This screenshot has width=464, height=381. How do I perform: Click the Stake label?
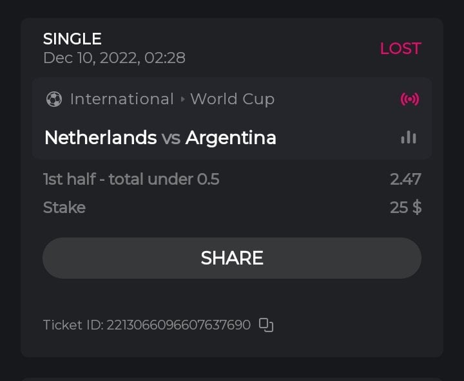pyautogui.click(x=64, y=207)
